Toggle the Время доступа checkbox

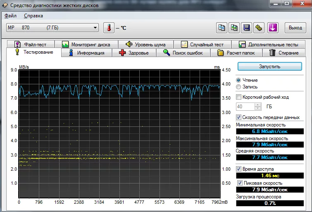coord(238,169)
